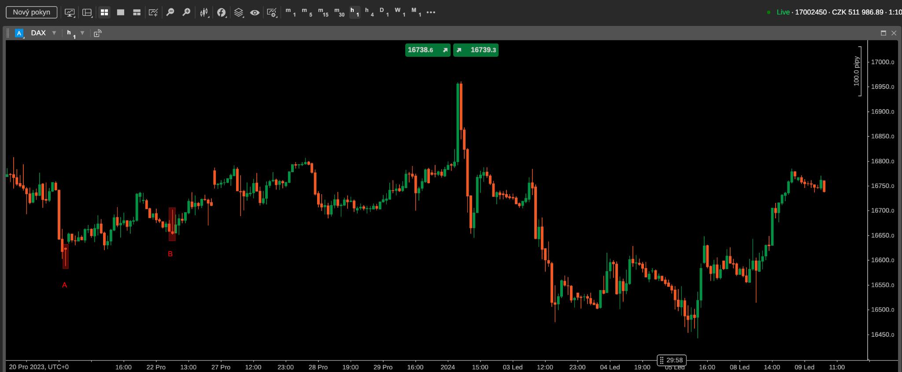Viewport: 902px width, 372px height.
Task: Toggle the eye viewing options
Action: coord(255,12)
